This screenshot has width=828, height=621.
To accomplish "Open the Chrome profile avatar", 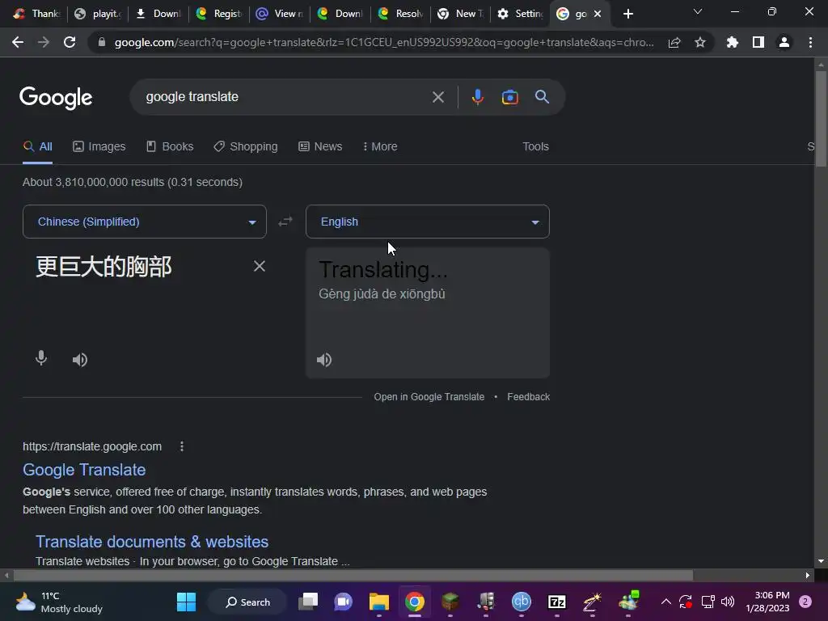I will click(x=784, y=42).
